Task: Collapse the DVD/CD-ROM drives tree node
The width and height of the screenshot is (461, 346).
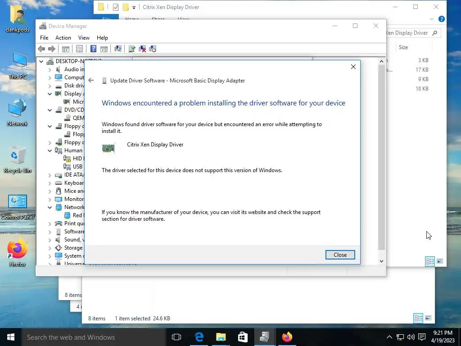Action: tap(50, 110)
